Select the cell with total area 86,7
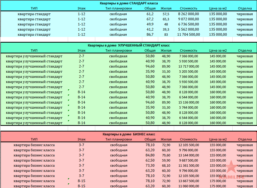The width and height of the screenshot is (257, 188). tap(150, 35)
